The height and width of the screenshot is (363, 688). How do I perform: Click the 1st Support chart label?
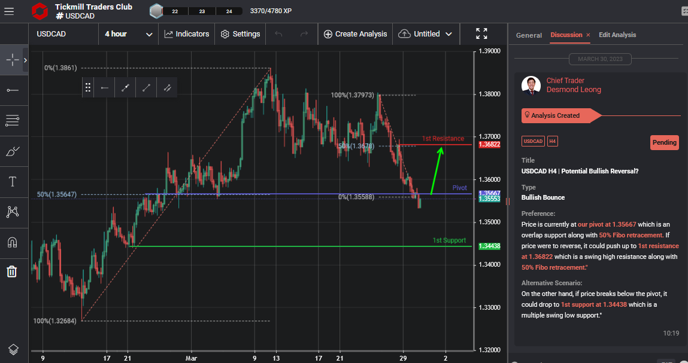449,240
